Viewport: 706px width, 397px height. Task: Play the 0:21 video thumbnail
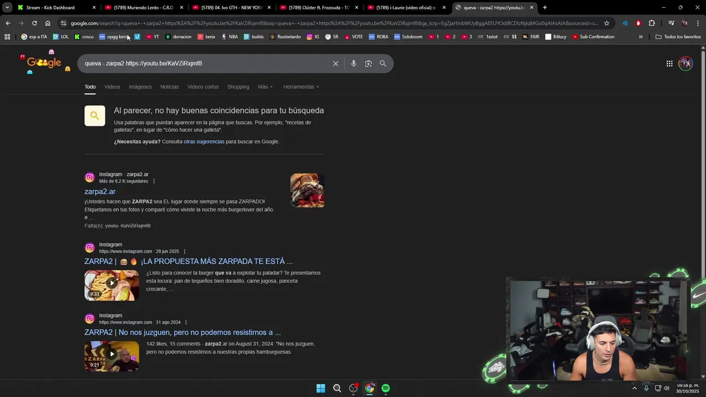[111, 356]
